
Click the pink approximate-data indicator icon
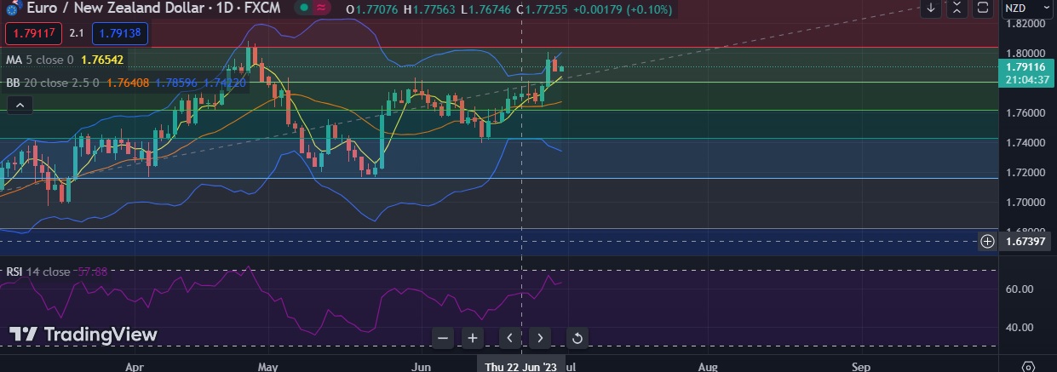[321, 9]
